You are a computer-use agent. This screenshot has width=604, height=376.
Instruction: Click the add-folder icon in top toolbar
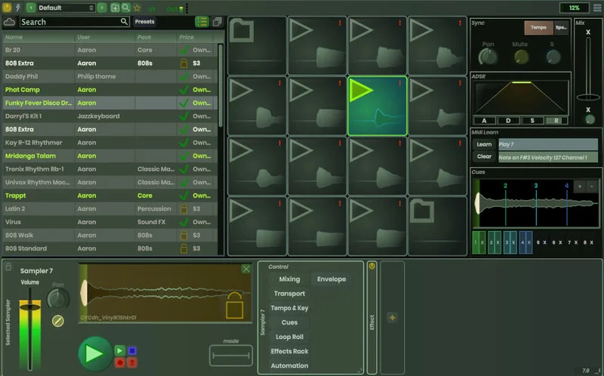115,8
